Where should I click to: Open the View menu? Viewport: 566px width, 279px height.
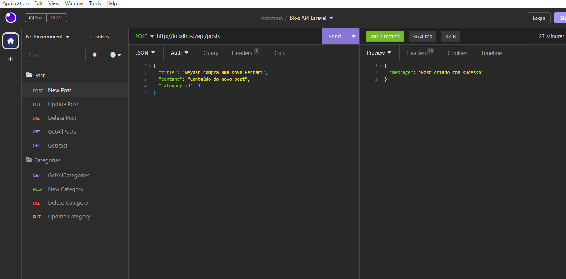[x=54, y=3]
